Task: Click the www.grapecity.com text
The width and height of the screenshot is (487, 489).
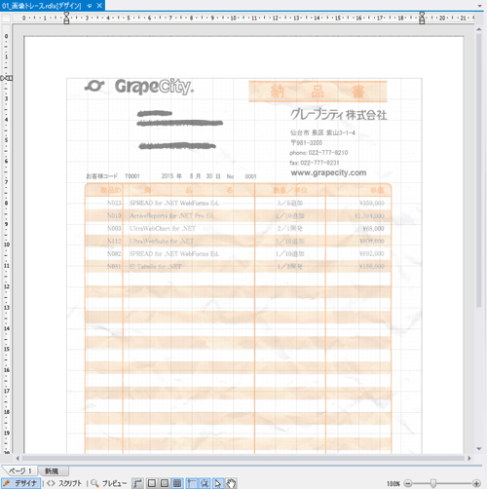Action: click(328, 172)
